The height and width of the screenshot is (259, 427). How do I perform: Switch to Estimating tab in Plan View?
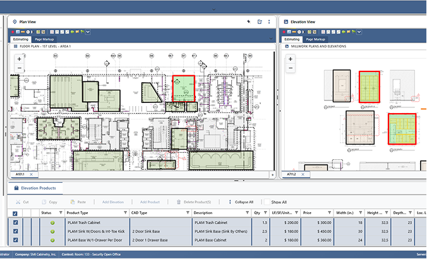[21, 39]
